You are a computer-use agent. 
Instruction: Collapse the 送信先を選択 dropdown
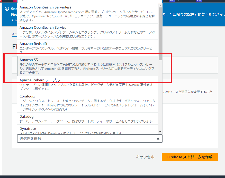pyautogui.click(x=90, y=138)
